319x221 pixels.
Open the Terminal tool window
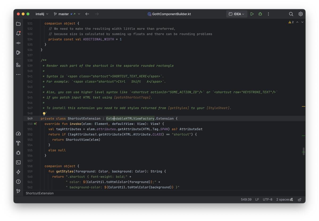18,162
